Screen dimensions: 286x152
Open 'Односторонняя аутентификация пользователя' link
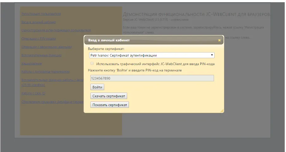coord(56,30)
